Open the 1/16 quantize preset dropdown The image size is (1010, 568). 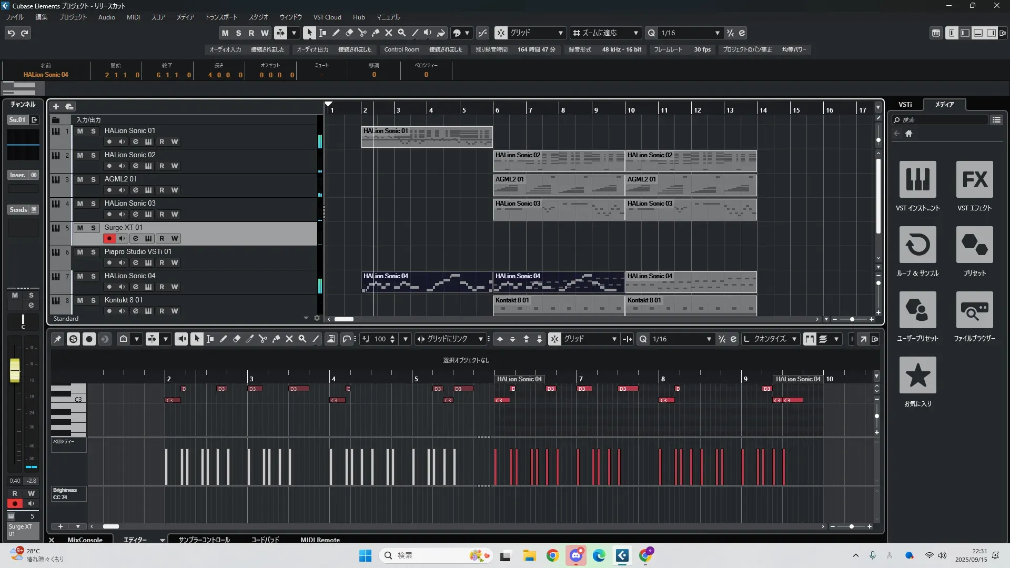(x=717, y=33)
